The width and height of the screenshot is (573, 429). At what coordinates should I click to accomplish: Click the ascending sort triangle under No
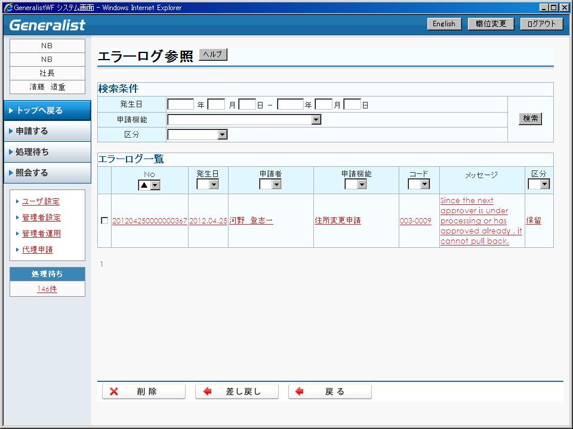[x=144, y=185]
